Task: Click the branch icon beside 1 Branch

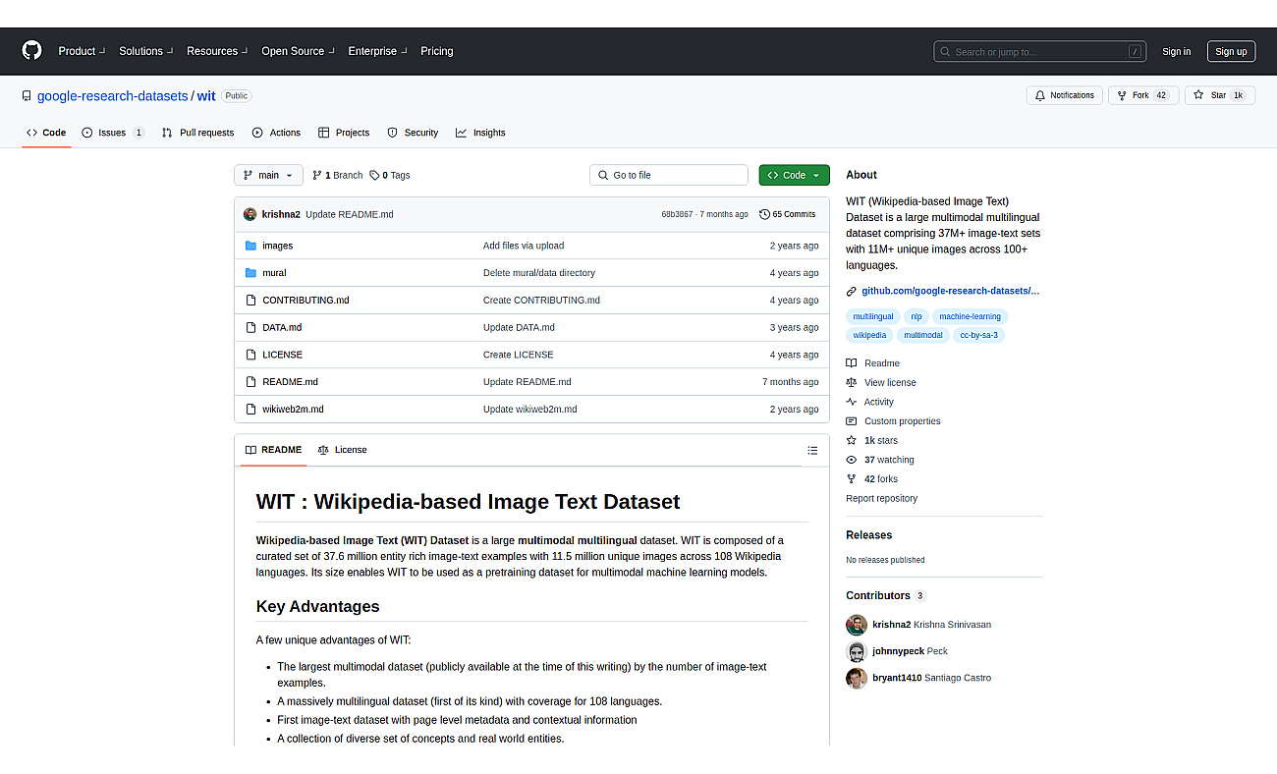Action: pyautogui.click(x=317, y=175)
